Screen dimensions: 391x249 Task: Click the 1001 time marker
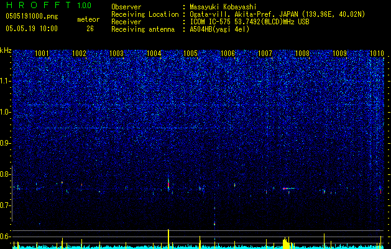pos(42,53)
